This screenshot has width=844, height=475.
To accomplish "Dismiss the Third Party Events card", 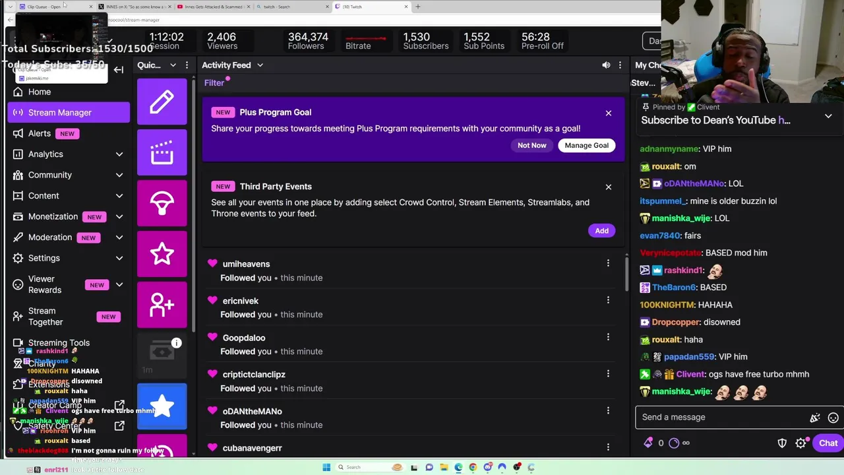I will point(608,187).
